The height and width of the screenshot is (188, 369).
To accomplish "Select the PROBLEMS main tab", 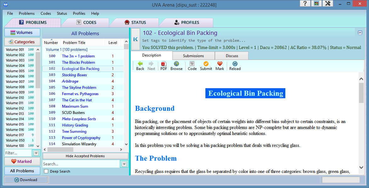I will tap(33, 23).
